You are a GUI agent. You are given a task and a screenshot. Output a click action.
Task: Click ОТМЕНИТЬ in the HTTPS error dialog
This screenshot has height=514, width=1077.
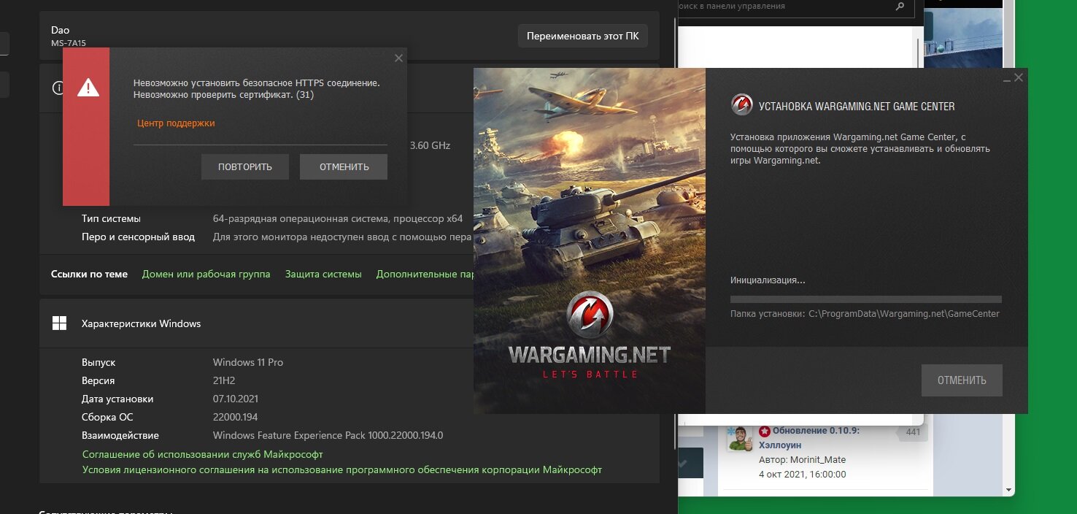click(344, 166)
